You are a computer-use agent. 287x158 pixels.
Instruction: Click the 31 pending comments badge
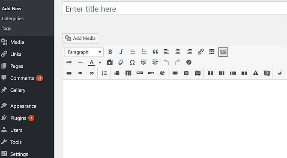39,78
